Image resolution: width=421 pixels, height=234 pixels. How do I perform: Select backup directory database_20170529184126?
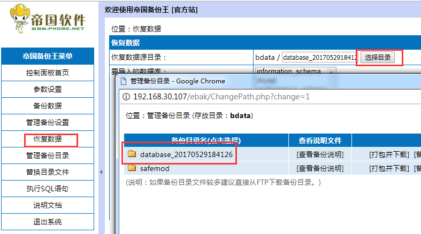(186, 154)
